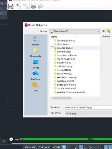Screen dimensions: 112x149
Task: Click the file list left scroll arrow
Action: [51, 98]
